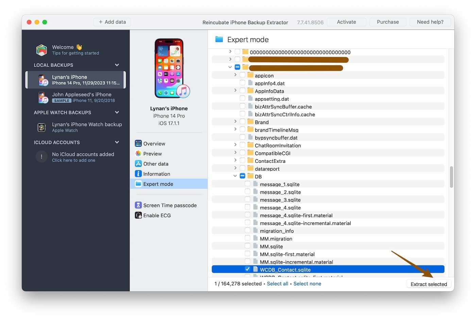Click the Other data app icon
This screenshot has height=320, width=476.
pyautogui.click(x=138, y=164)
